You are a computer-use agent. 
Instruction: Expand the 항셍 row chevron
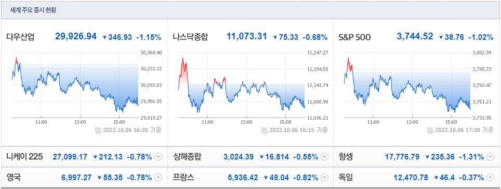(x=491, y=157)
